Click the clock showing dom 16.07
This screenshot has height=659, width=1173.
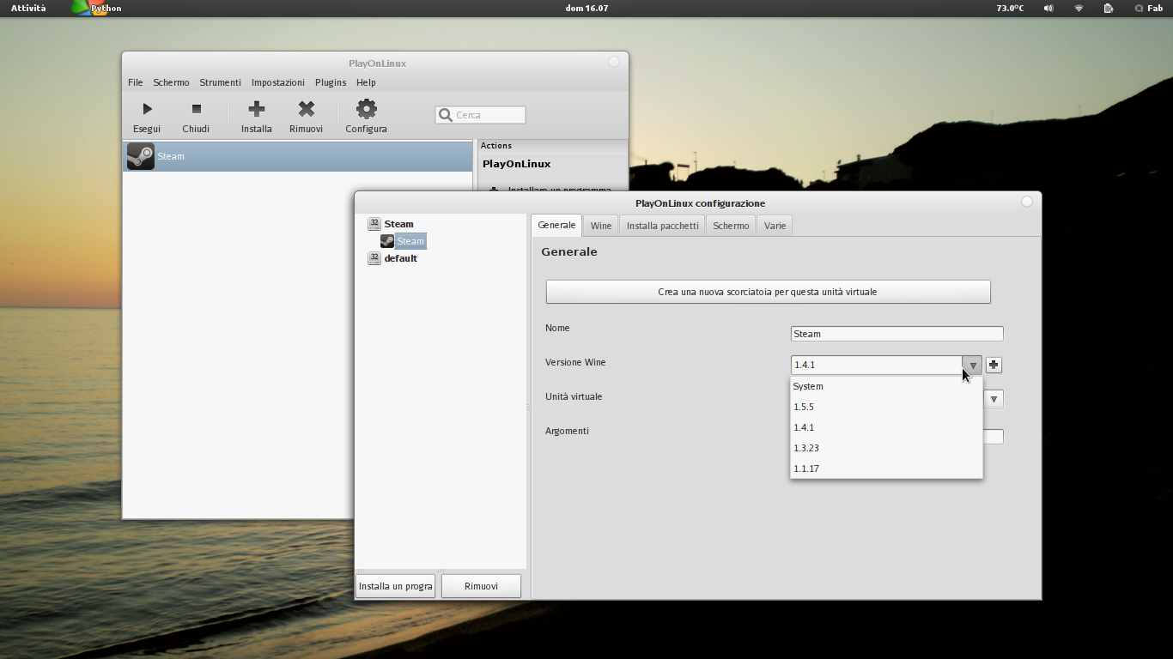[x=586, y=8]
